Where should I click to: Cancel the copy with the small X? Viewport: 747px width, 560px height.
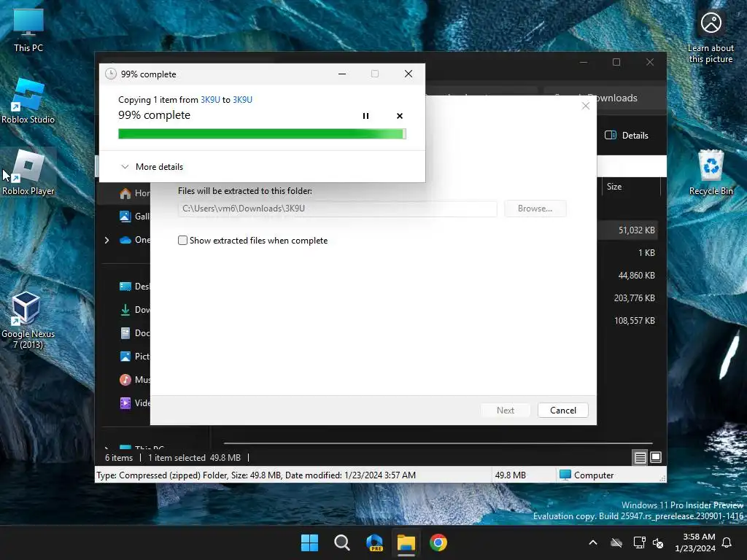(x=399, y=116)
